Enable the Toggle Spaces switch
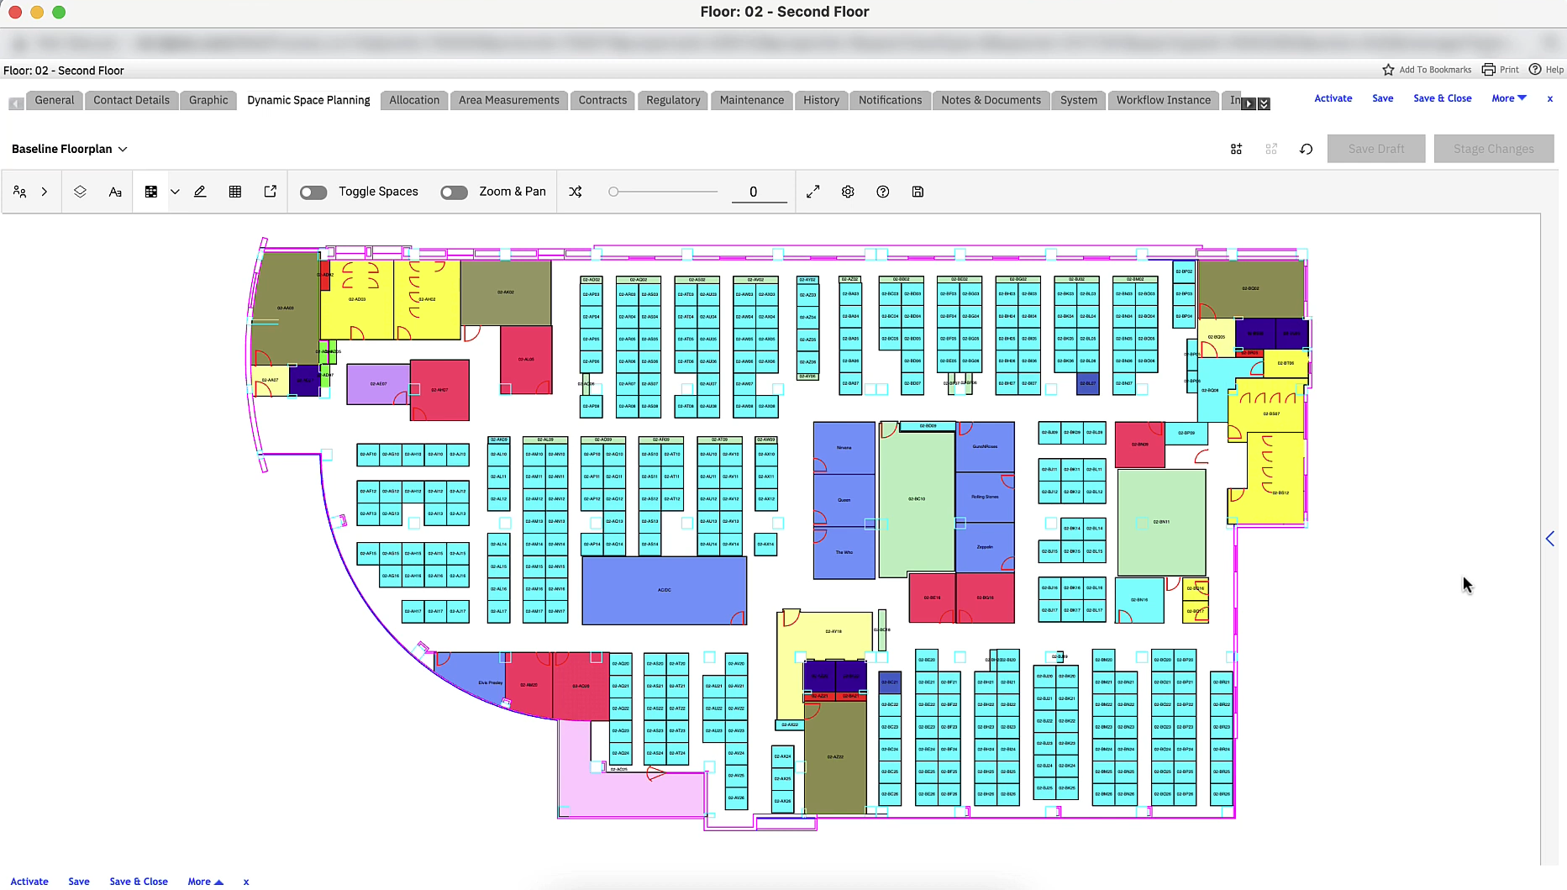This screenshot has height=890, width=1567. click(x=313, y=192)
